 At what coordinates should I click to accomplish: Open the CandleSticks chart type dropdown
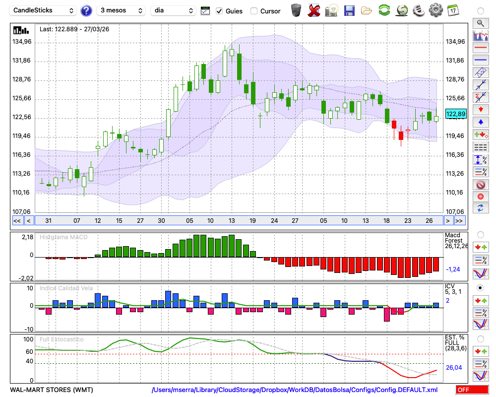coord(44,10)
